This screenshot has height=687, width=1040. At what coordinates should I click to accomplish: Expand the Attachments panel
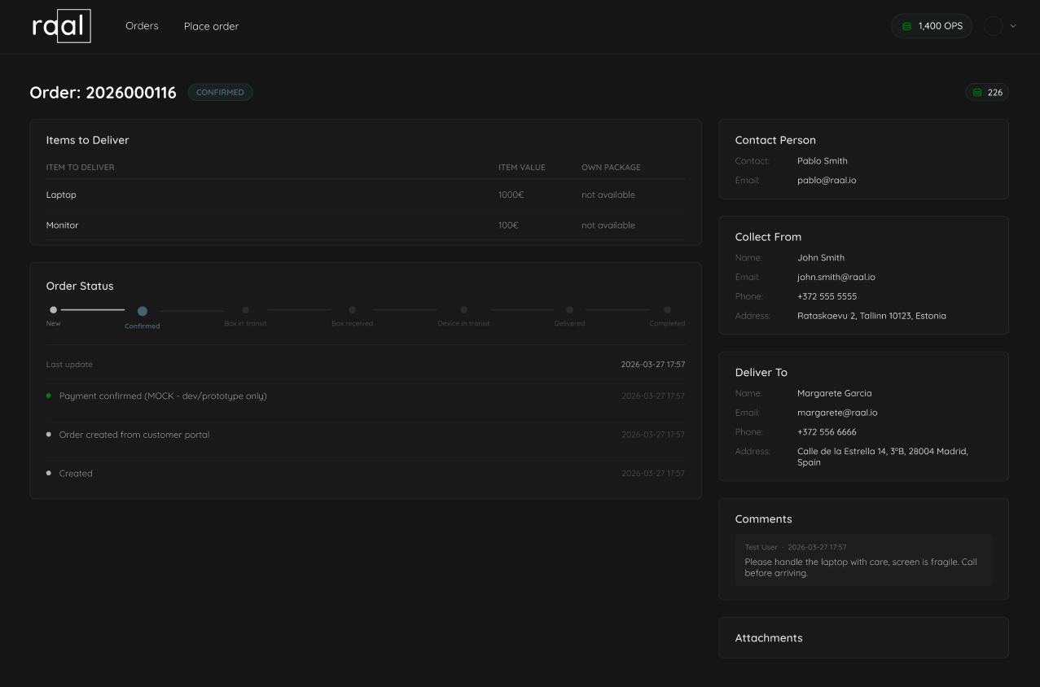click(x=768, y=637)
